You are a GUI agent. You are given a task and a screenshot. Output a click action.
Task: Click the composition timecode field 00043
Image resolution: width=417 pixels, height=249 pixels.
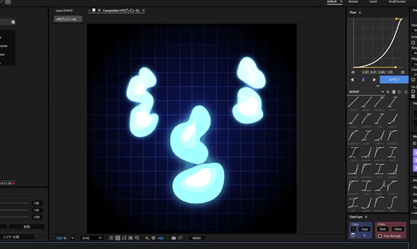[x=196, y=237]
